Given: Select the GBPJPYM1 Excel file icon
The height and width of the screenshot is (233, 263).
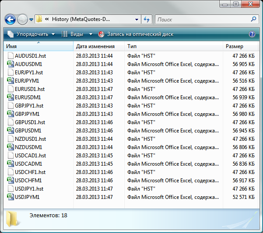Looking at the screenshot, I should [11, 114].
